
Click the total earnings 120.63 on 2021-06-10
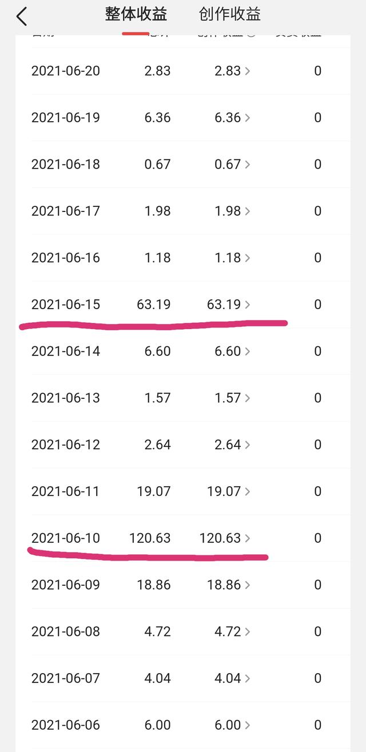(150, 538)
